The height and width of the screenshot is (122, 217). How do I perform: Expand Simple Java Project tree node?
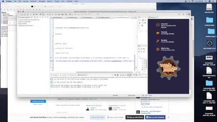[x=18, y=26]
